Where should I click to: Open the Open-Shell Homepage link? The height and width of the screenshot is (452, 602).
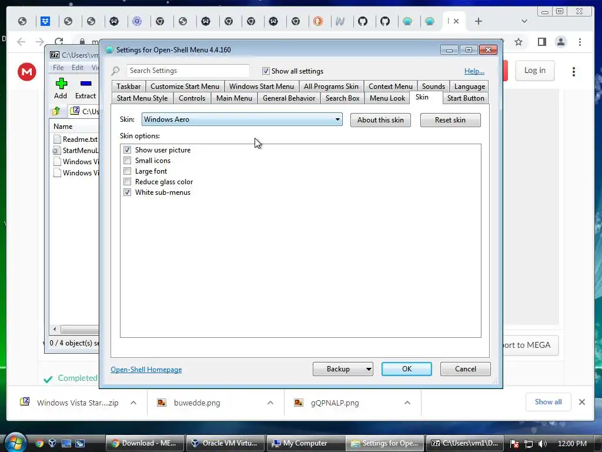tap(146, 370)
